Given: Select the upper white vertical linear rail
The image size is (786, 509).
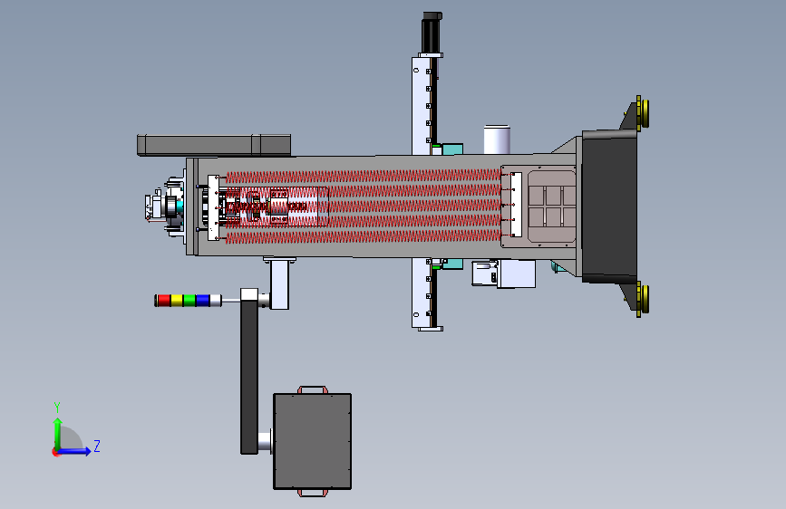Looking at the screenshot, I should (x=421, y=106).
